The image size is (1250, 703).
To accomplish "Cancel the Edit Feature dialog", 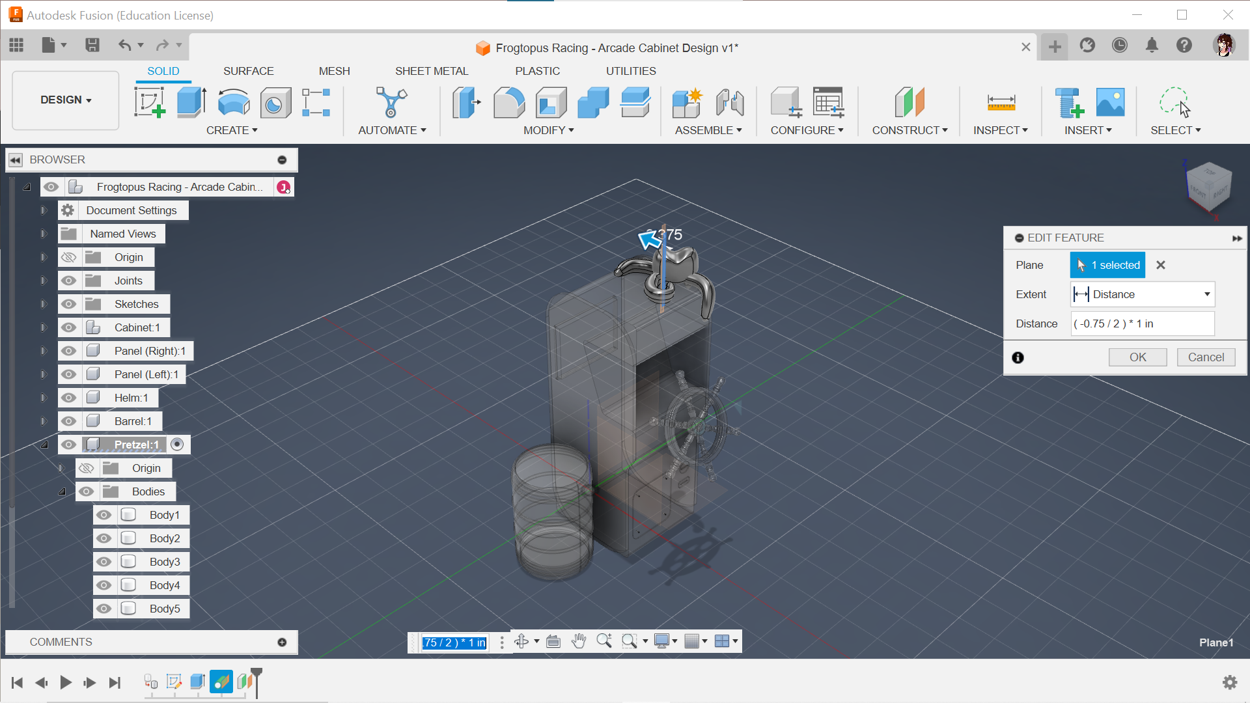I will 1206,357.
